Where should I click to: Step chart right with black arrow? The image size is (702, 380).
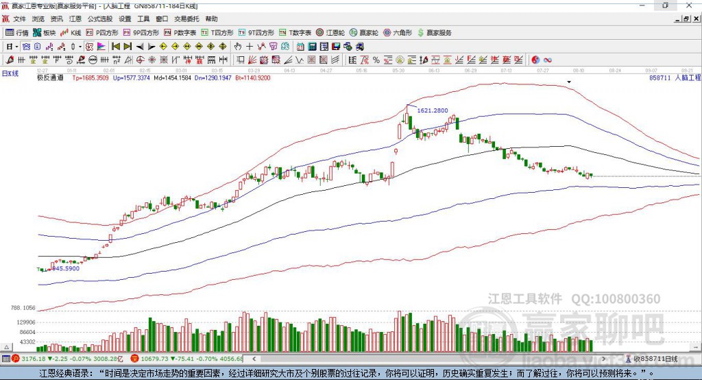pos(152,47)
